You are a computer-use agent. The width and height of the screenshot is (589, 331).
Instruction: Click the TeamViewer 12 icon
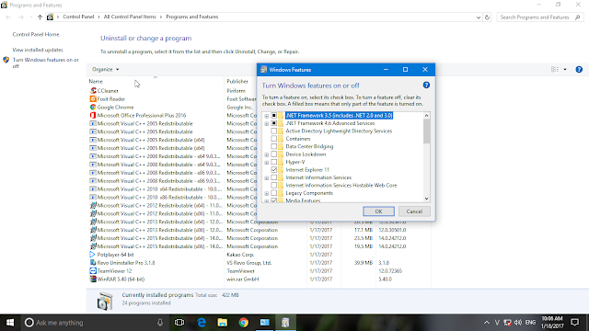click(x=93, y=271)
